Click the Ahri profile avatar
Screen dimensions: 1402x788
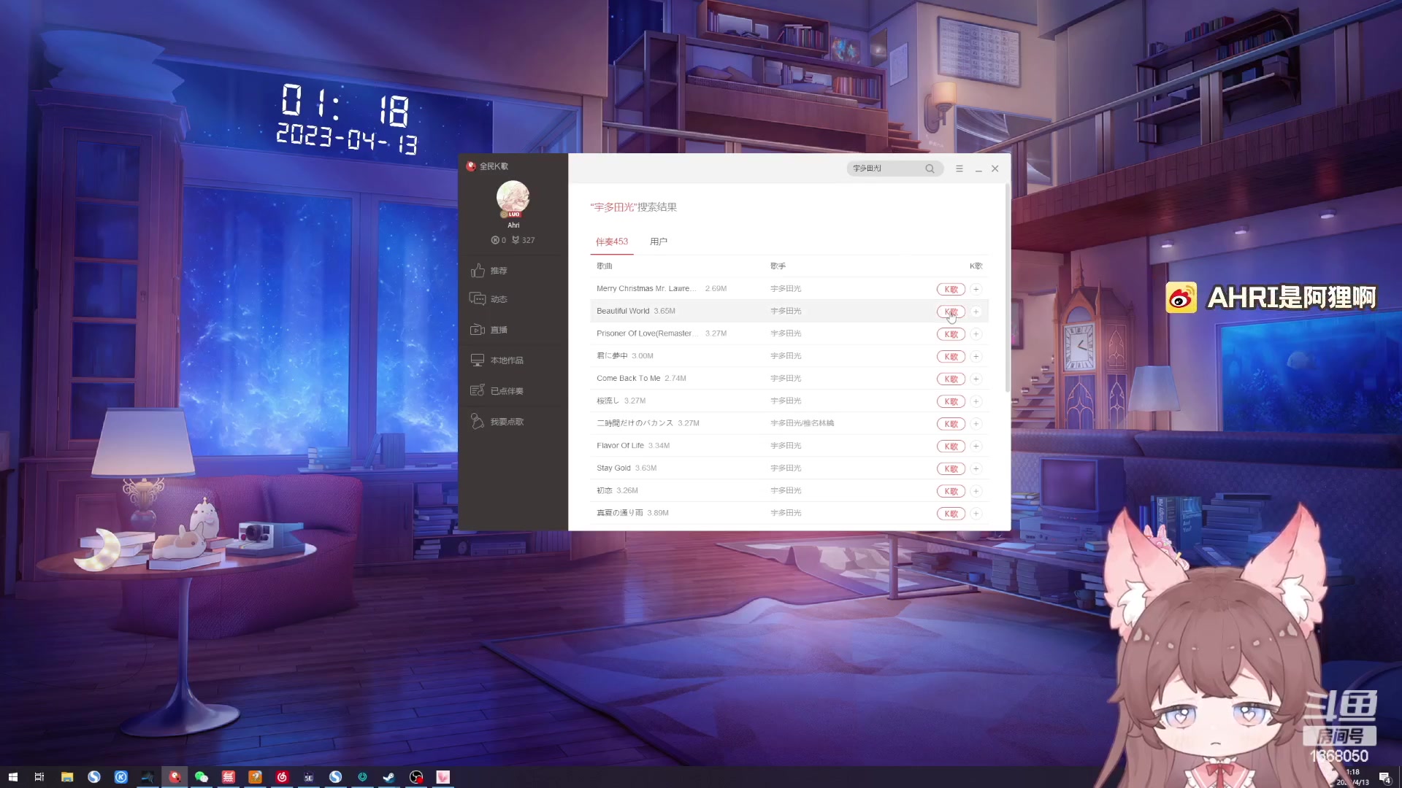[513, 198]
